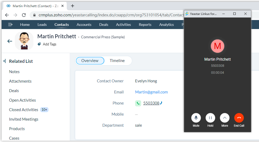This screenshot has height=142, width=259.
Task: Mute the call microphone
Action: [x=196, y=118]
